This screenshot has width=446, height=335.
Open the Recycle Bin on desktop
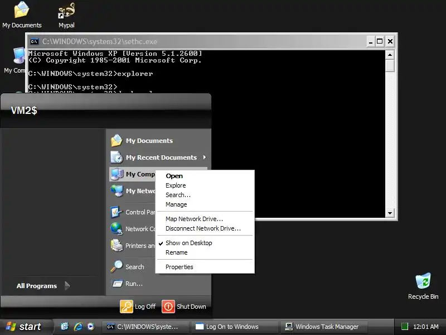[423, 286]
